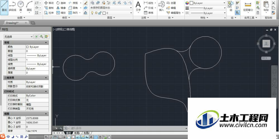Switch to the Drawing1* file tab

(x=12, y=23)
